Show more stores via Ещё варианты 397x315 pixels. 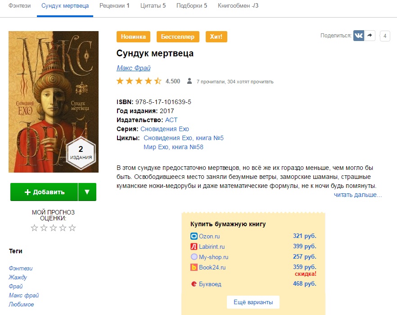[253, 302]
